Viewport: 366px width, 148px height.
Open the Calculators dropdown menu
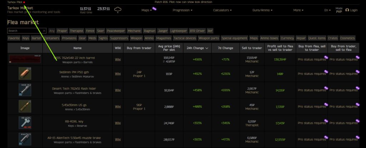point(222,10)
